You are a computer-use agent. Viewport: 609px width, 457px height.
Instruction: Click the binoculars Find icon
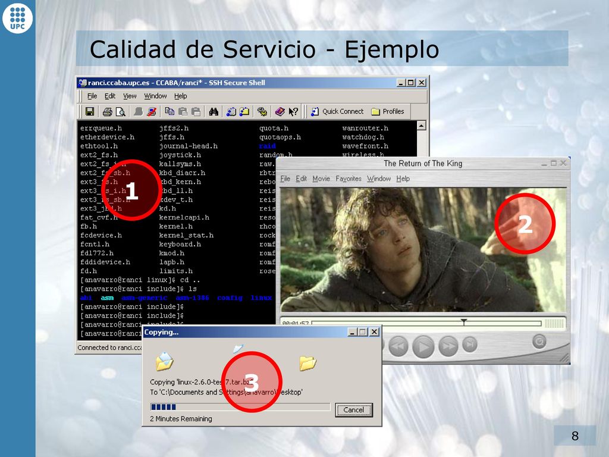point(214,112)
